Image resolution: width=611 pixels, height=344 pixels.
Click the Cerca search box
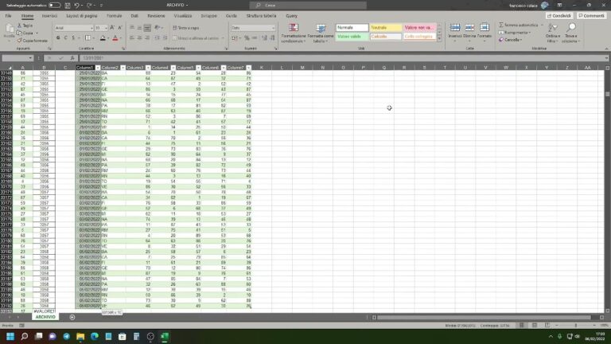[308, 5]
